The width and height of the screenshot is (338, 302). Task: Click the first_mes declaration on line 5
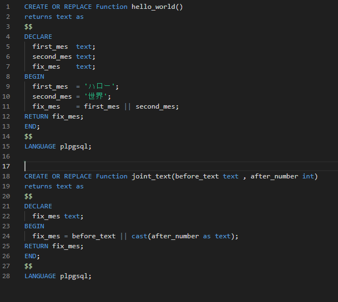coord(50,47)
